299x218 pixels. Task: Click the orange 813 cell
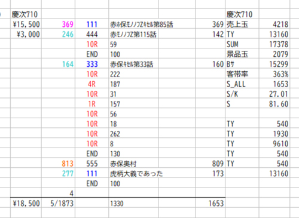tap(58, 164)
